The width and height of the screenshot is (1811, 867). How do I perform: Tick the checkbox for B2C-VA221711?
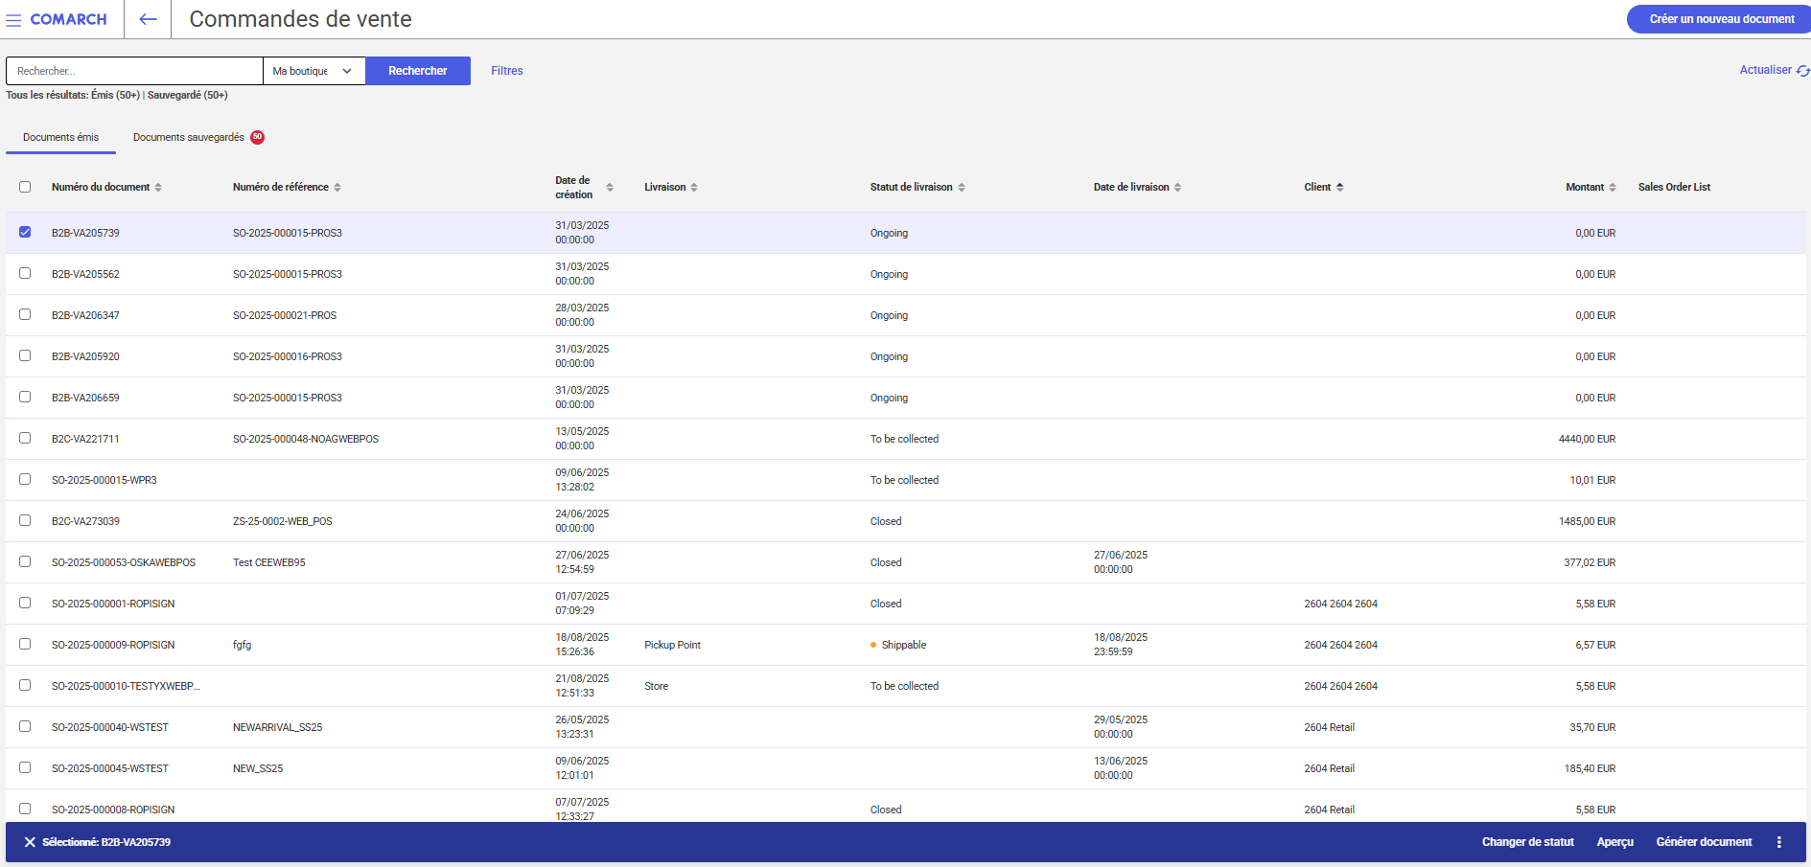25,438
